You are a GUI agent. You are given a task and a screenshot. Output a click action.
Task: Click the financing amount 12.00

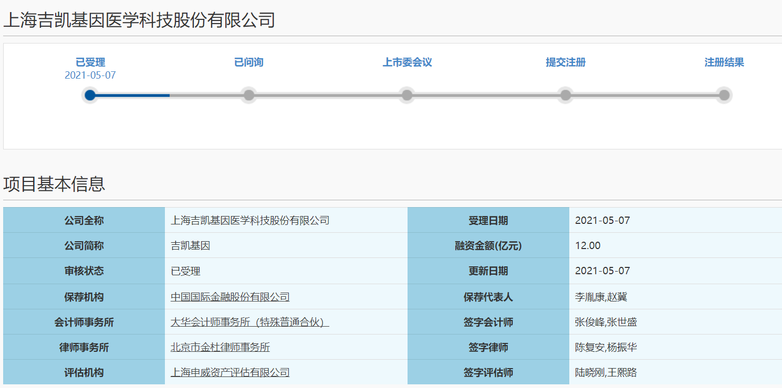pos(588,245)
